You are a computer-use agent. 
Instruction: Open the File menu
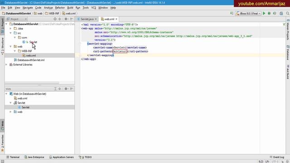click(3, 8)
